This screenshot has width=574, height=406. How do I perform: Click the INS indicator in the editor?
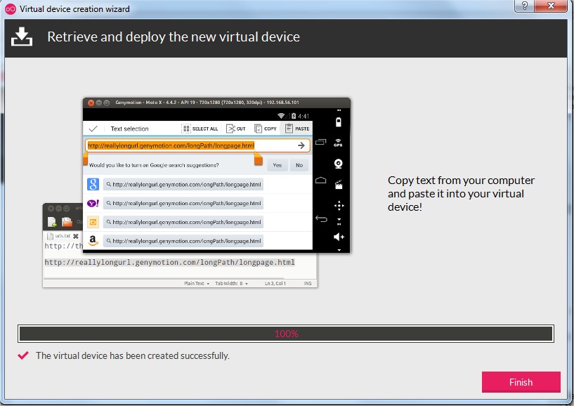pos(308,283)
